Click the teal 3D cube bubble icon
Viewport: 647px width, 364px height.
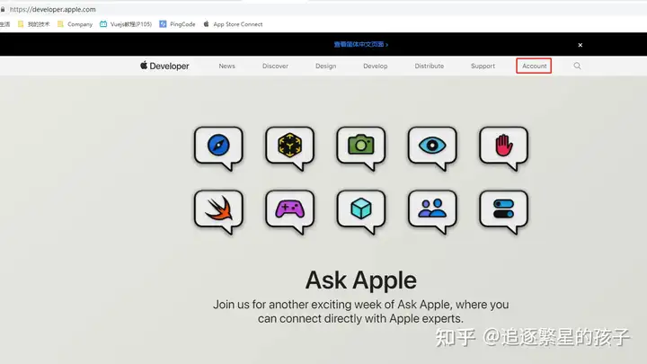pyautogui.click(x=361, y=211)
